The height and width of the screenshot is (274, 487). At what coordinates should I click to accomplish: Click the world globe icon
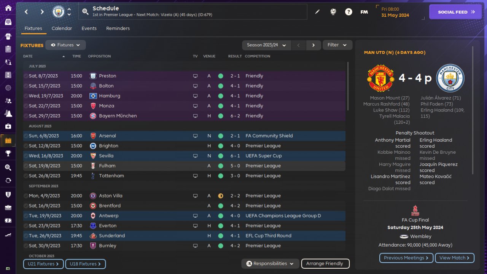[x=333, y=12]
